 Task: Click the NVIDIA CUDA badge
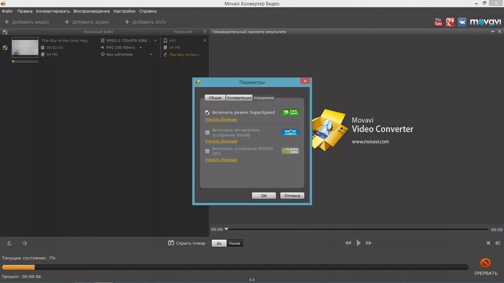pyautogui.click(x=290, y=151)
